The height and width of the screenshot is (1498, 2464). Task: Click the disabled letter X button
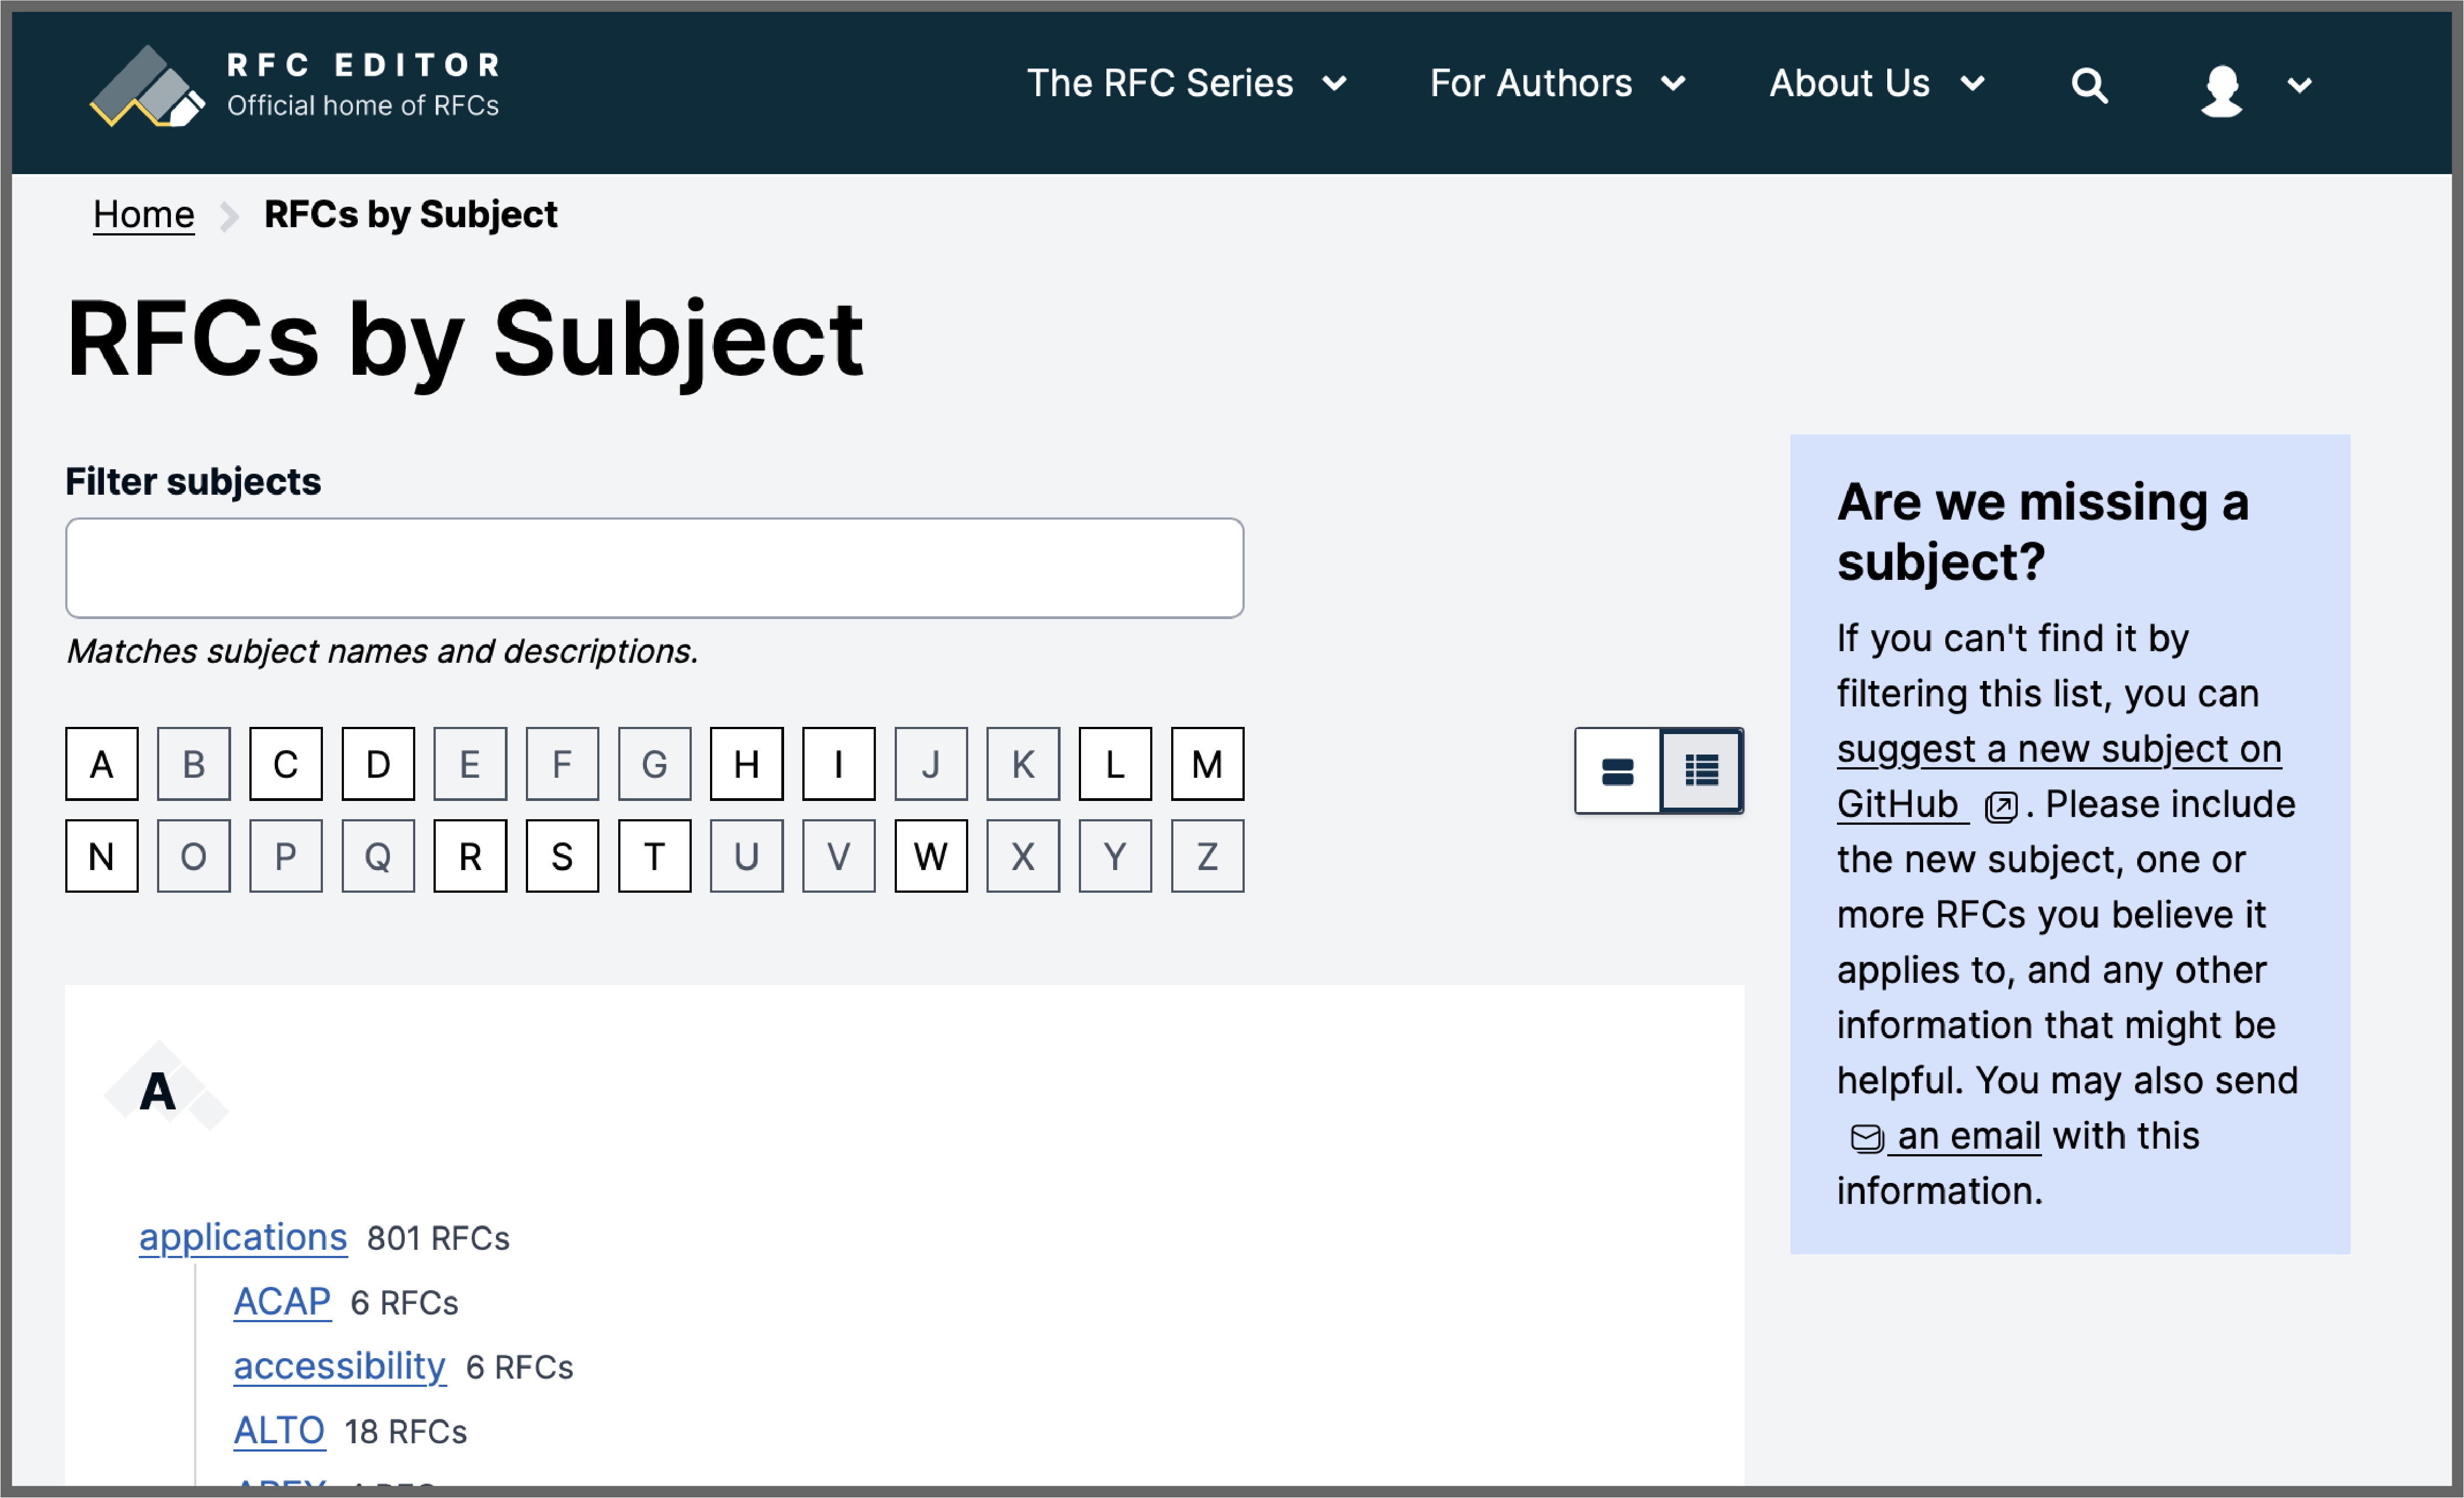pyautogui.click(x=1023, y=856)
